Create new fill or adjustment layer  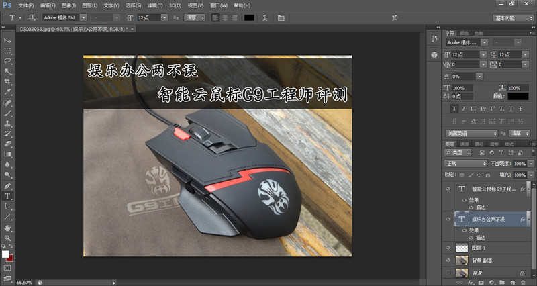492,282
